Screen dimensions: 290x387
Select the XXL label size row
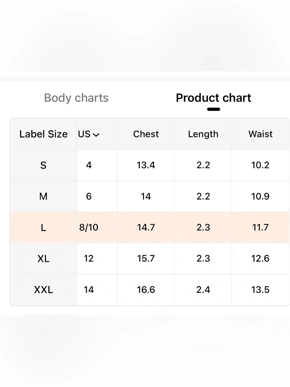pyautogui.click(x=150, y=289)
